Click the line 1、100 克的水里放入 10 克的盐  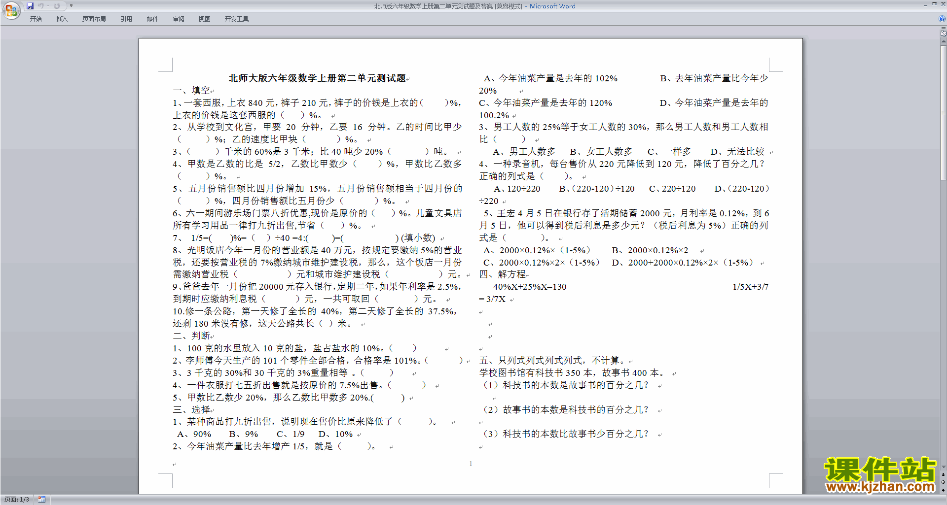point(295,348)
